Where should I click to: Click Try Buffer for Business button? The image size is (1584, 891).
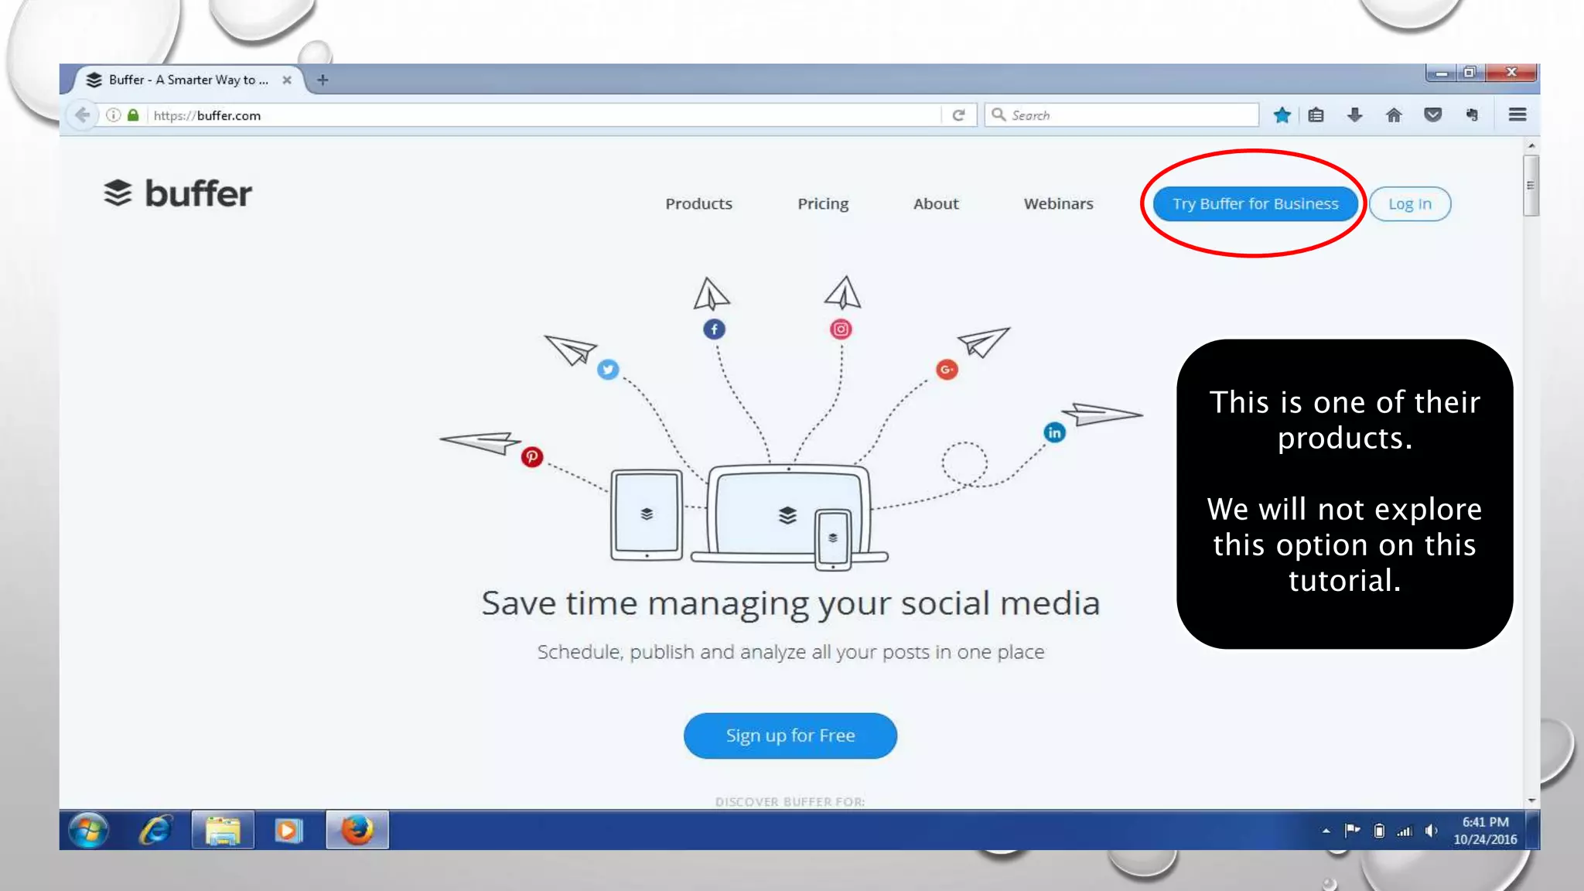click(1255, 204)
